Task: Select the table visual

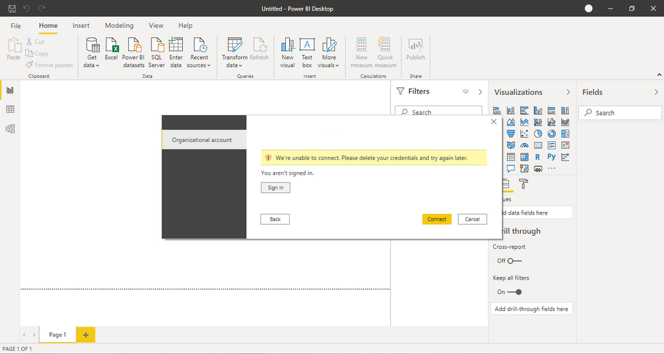Action: tap(510, 157)
